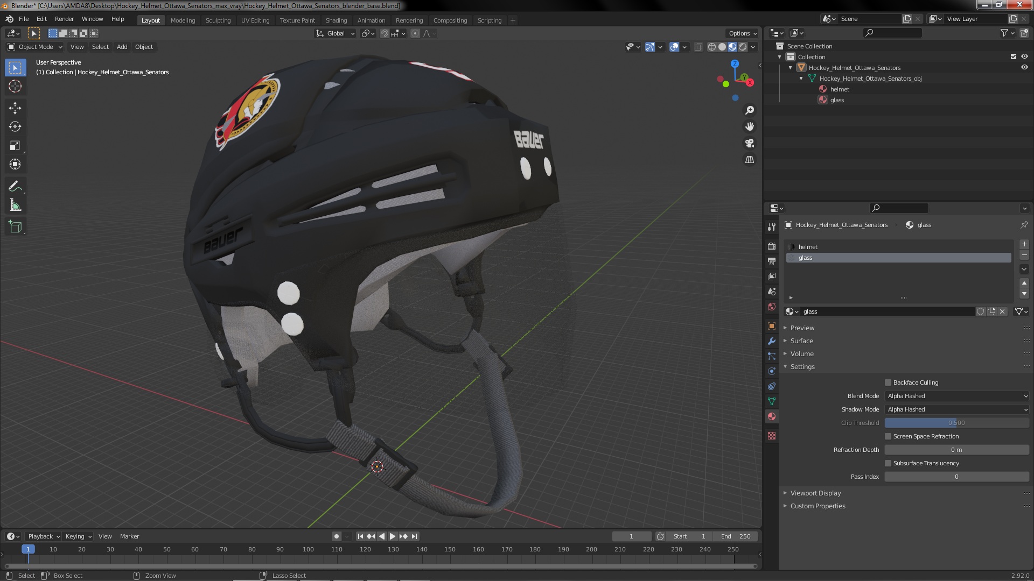
Task: Open the Options dropdown in viewport
Action: [742, 33]
